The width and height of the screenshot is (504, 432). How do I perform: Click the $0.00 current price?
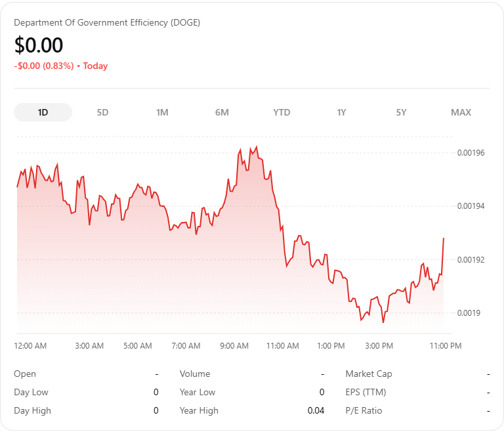pos(39,45)
